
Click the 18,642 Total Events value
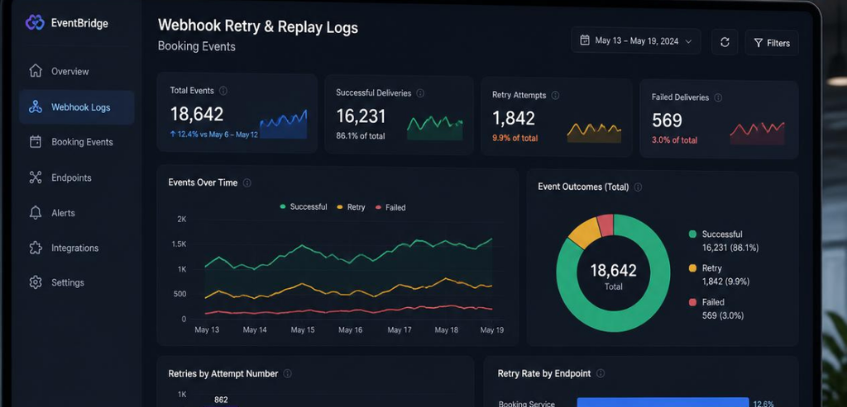197,114
